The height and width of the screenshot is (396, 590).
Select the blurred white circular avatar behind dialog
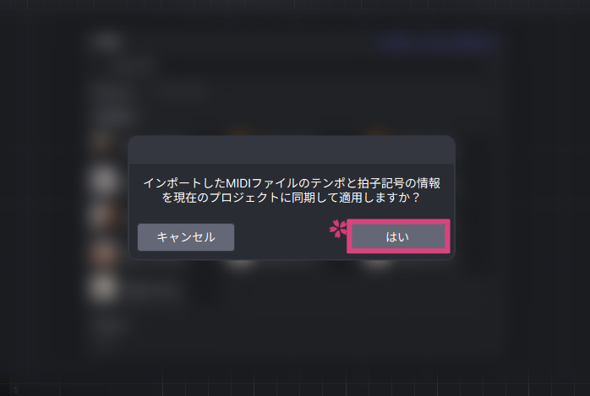click(x=103, y=181)
